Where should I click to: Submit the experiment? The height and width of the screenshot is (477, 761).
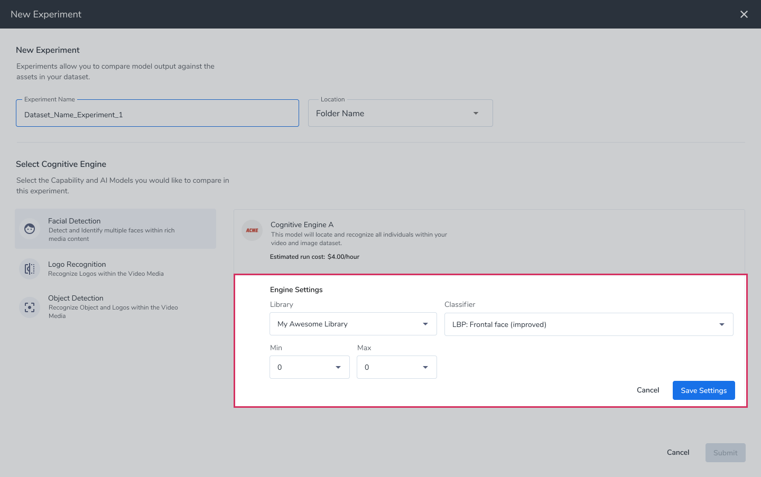(726, 453)
